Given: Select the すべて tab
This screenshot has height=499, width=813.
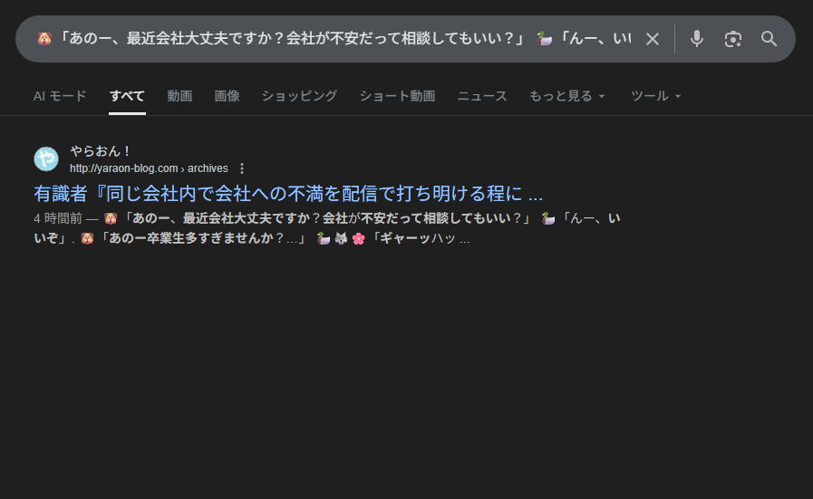Looking at the screenshot, I should (x=127, y=96).
